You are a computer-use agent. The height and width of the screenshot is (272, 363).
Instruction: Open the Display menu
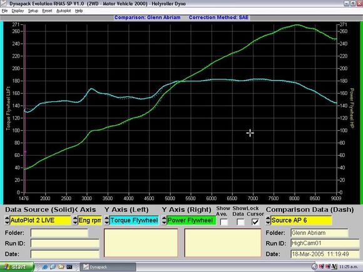tap(18, 11)
